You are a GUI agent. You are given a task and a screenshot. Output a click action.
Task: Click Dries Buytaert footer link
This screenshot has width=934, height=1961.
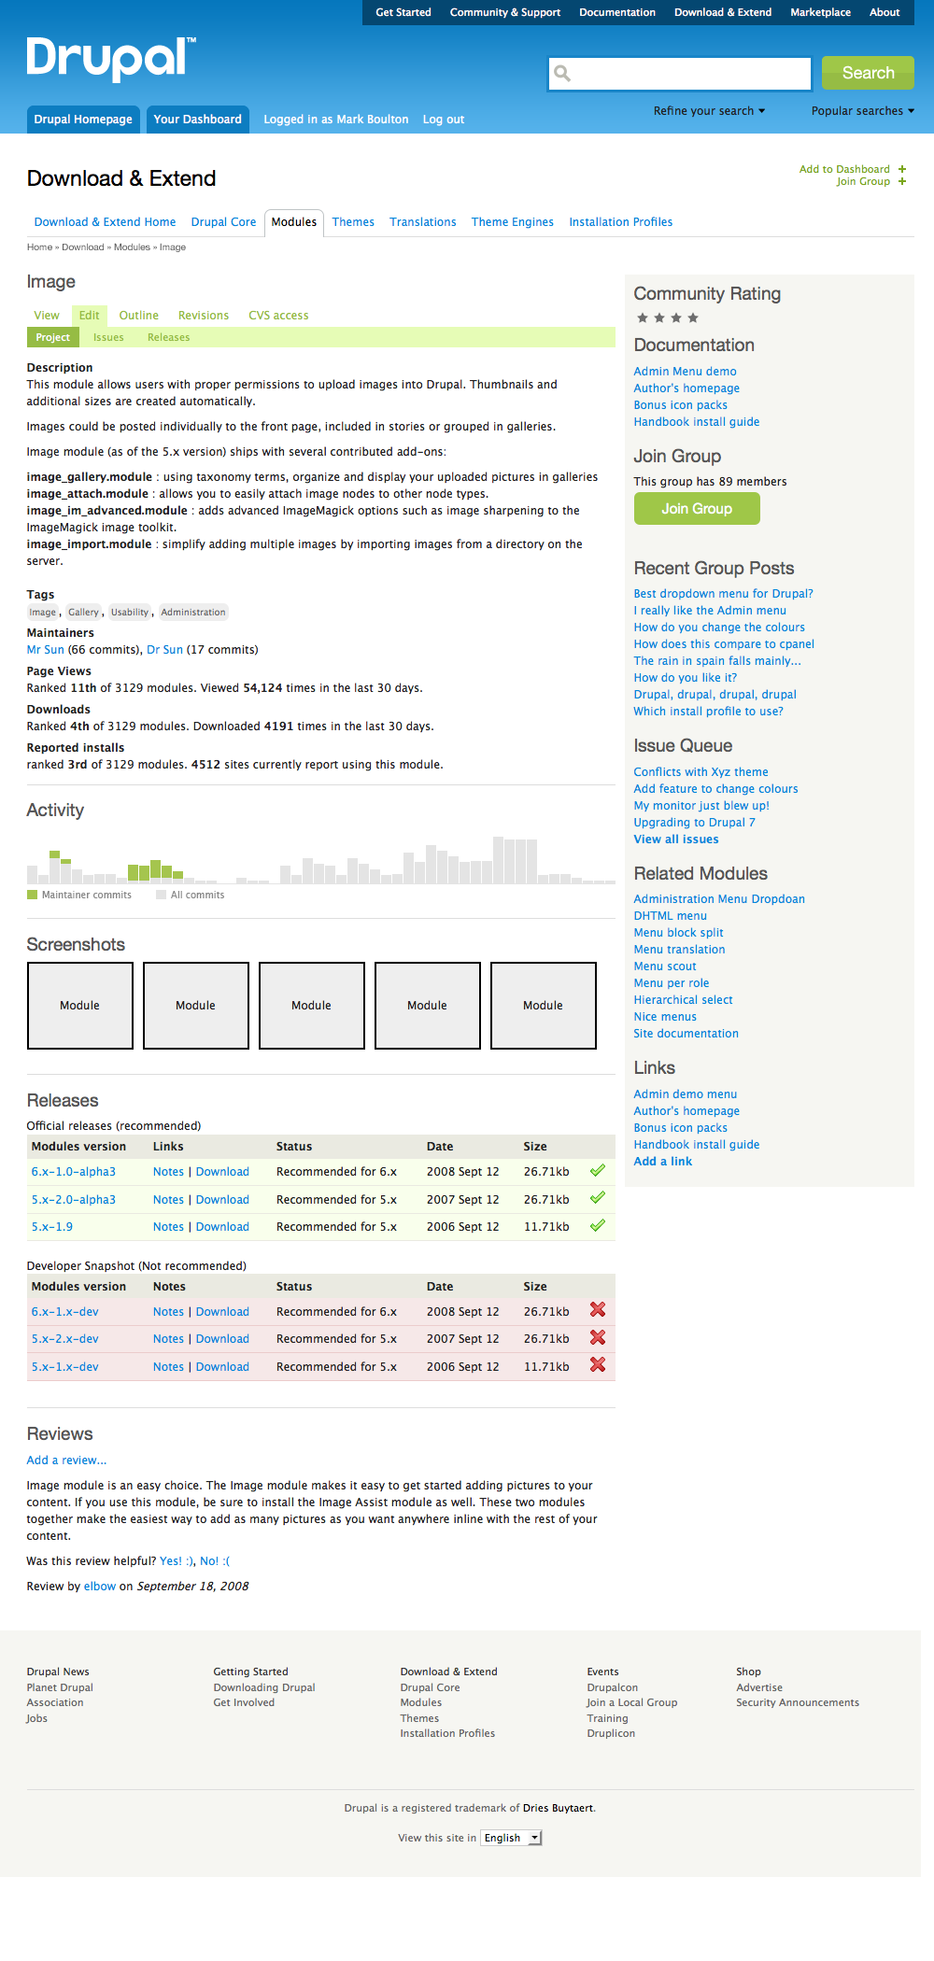[x=558, y=1808]
